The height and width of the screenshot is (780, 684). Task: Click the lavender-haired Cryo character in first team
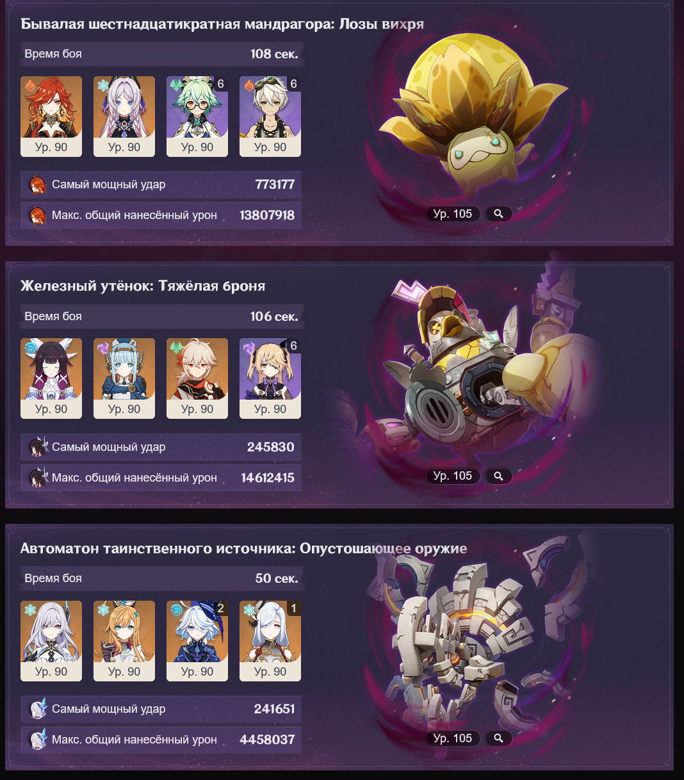[x=124, y=117]
